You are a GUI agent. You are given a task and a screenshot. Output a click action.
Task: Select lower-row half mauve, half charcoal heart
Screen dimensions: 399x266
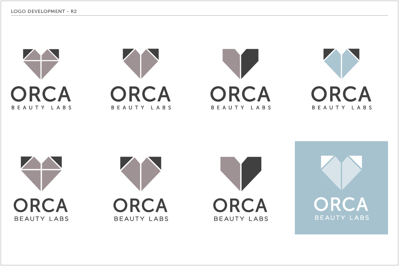pos(241,174)
